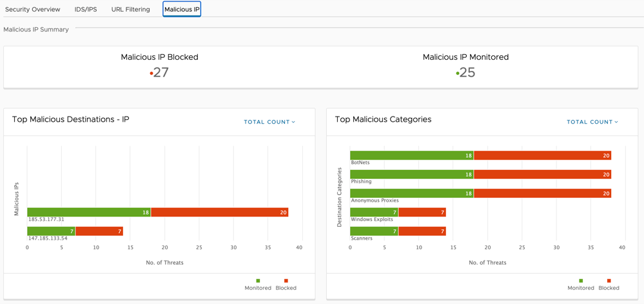Toggle Monitored legend in Top Malicious Categories chart

[x=581, y=285]
